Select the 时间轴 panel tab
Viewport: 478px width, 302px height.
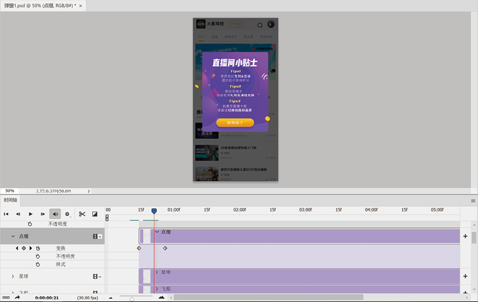pyautogui.click(x=10, y=200)
